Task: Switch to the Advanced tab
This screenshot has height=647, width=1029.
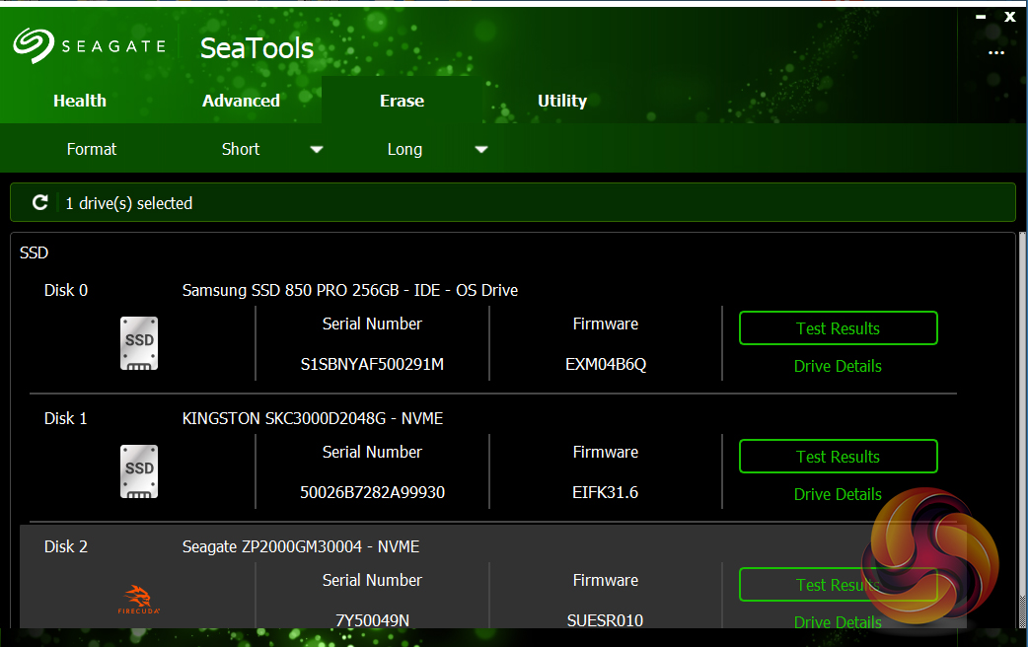Action: pyautogui.click(x=241, y=101)
